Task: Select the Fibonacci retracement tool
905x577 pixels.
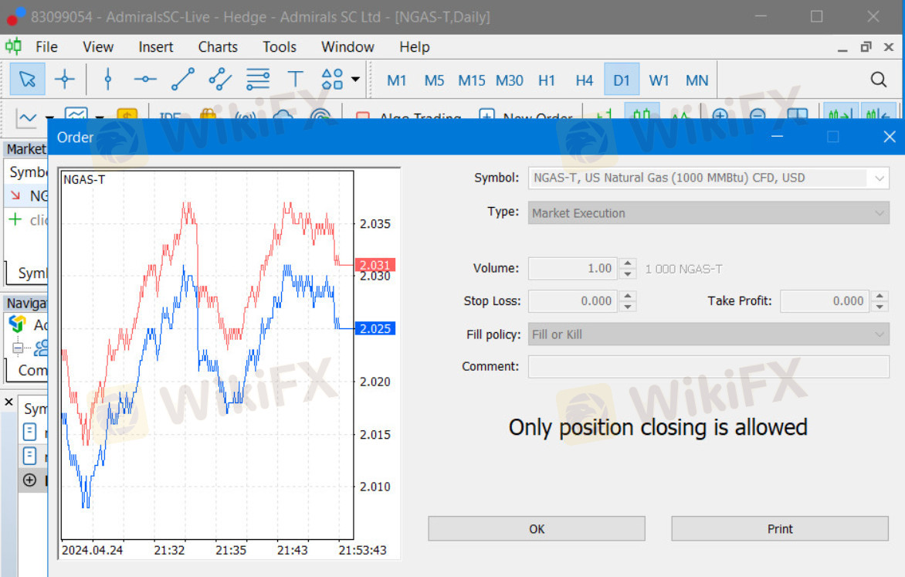Action: point(257,79)
